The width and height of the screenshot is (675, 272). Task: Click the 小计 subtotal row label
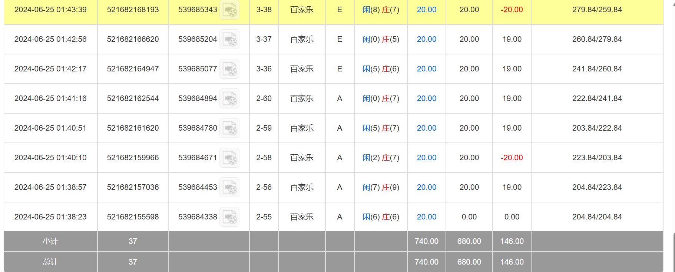point(50,241)
